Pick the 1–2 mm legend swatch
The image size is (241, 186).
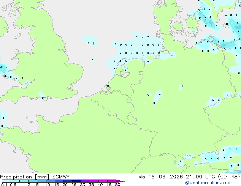(x=24, y=181)
